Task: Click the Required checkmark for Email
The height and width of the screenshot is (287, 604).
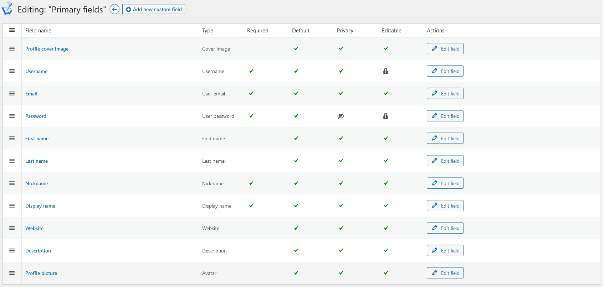Action: (x=251, y=93)
